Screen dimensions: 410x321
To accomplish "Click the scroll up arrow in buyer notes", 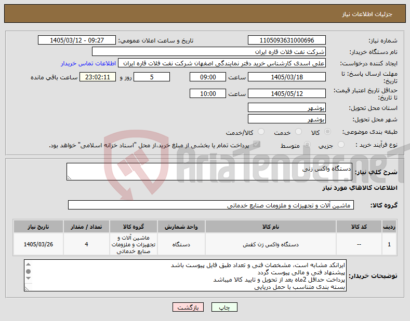I will point(29,264).
